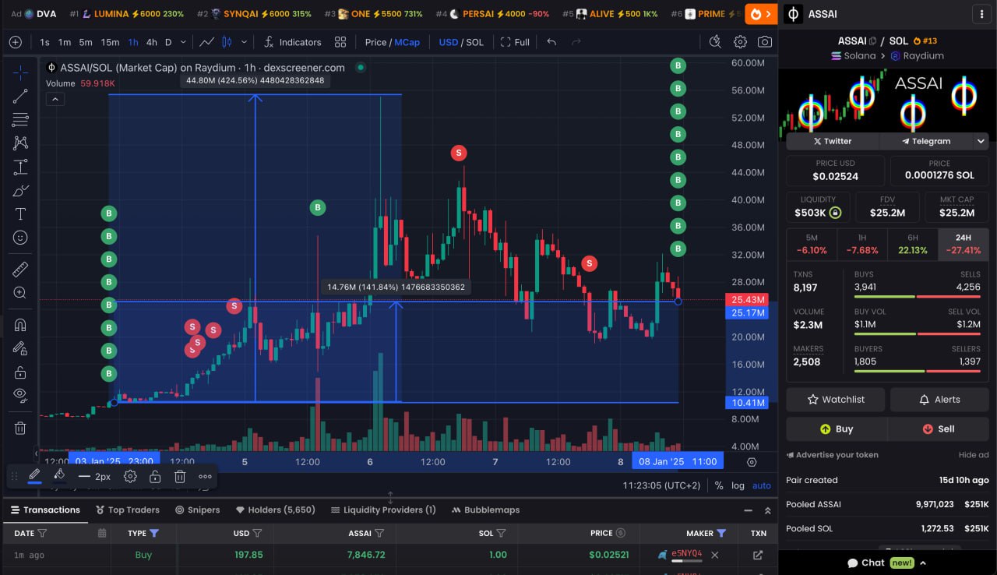Open the token options kebab menu
997x575 pixels.
981,14
